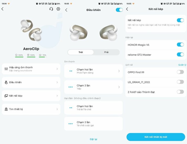Viewport: 187px width, 144px height.
Task: Open Chạm hai lần Phát/Tạm dừng options
Action: 93,71
